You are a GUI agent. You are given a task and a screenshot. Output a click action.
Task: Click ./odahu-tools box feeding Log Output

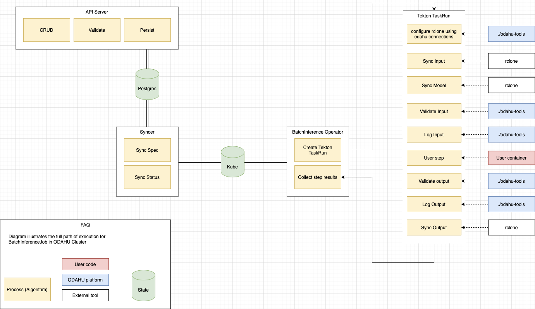pyautogui.click(x=511, y=204)
